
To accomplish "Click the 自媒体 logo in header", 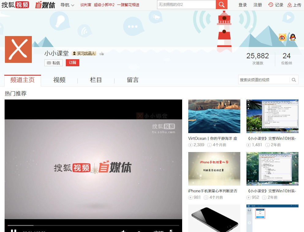I will 45,5.
